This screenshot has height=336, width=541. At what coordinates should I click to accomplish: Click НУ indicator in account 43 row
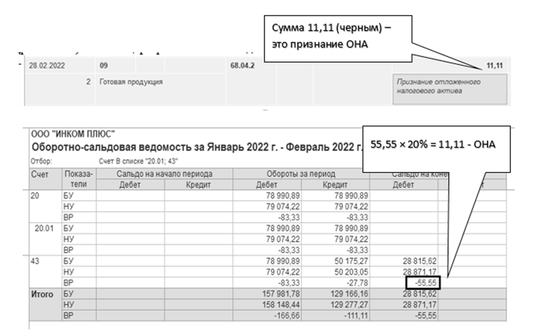click(x=69, y=272)
